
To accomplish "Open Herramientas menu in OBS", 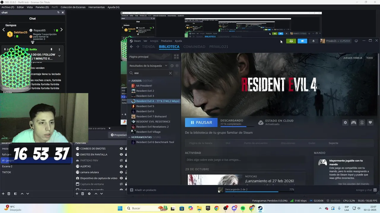I will point(96,7).
